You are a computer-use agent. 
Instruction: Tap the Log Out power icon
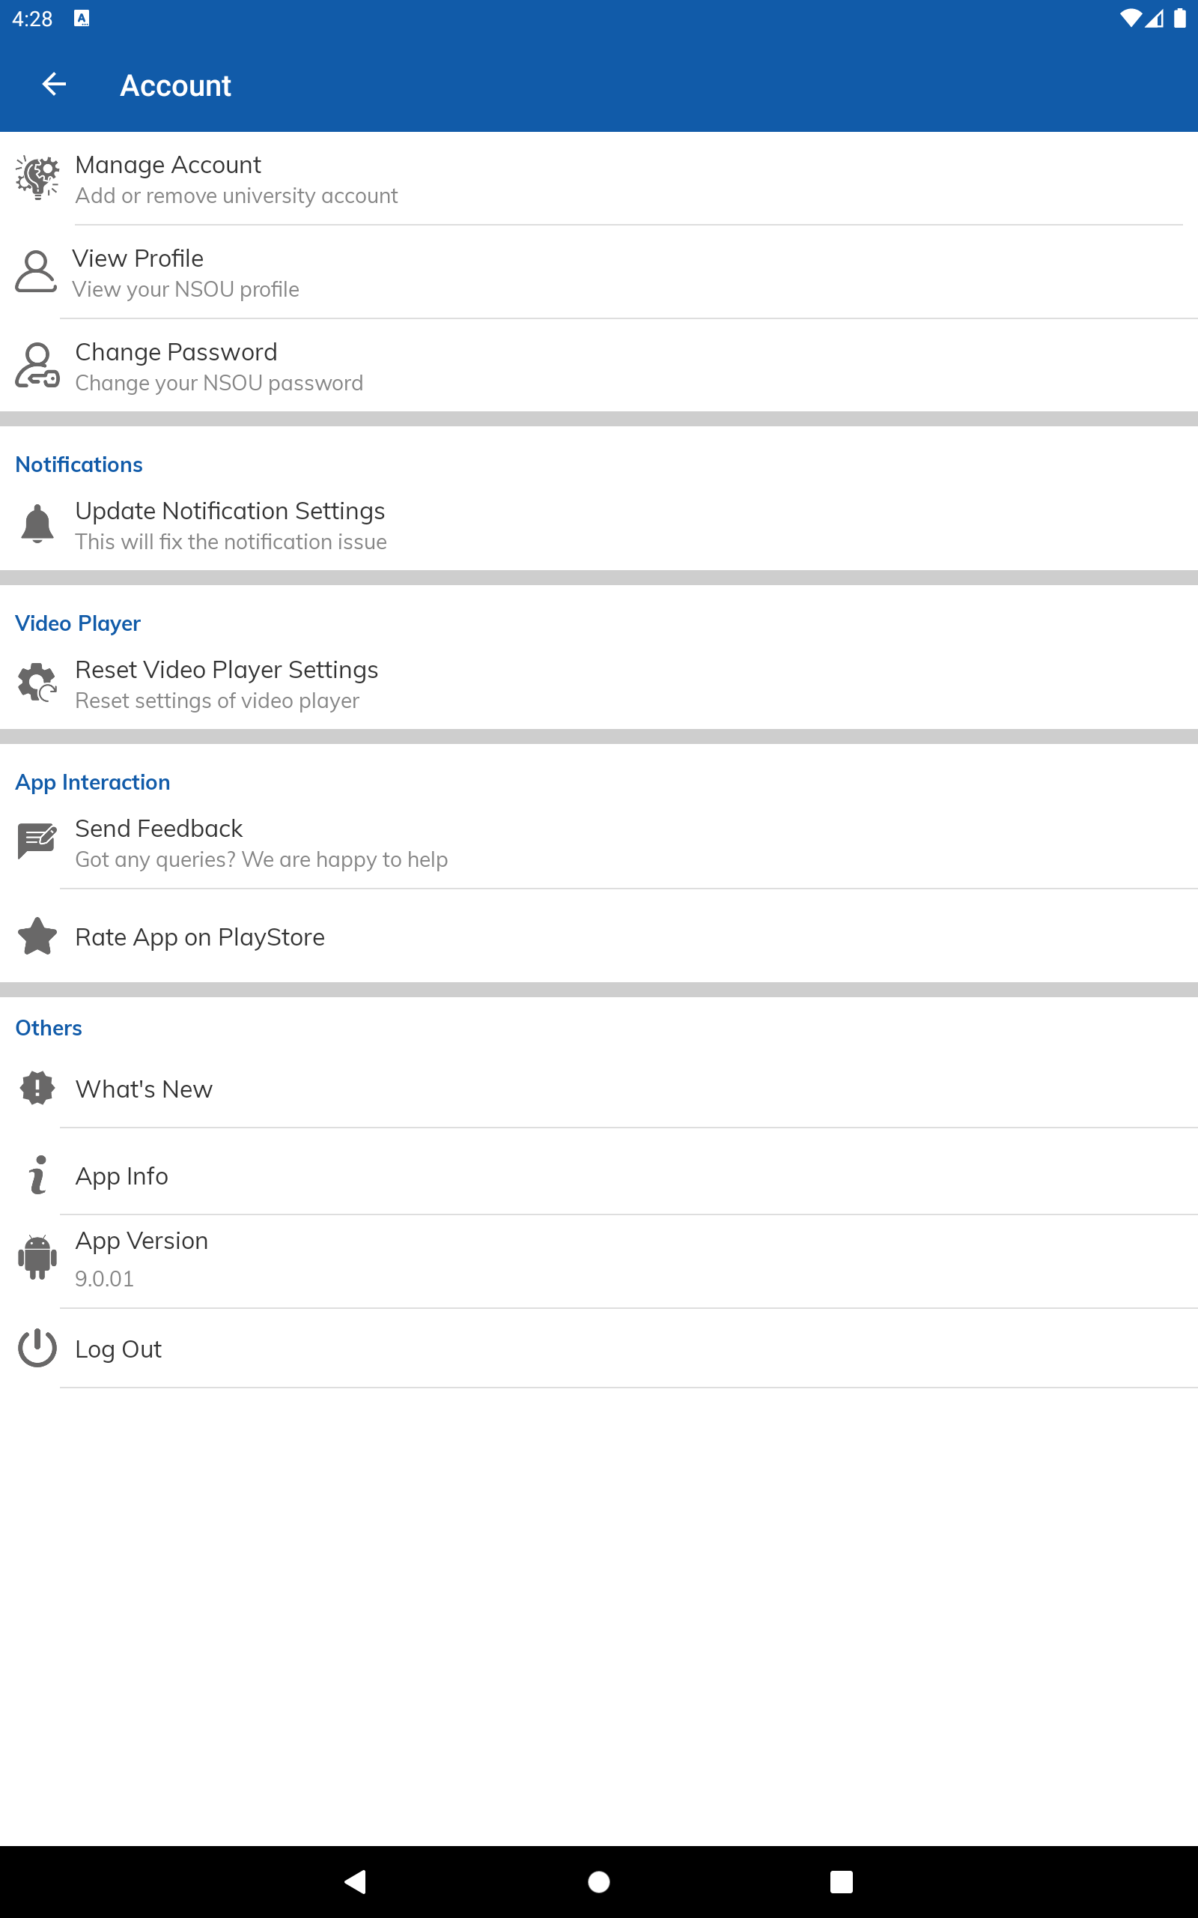coord(37,1348)
